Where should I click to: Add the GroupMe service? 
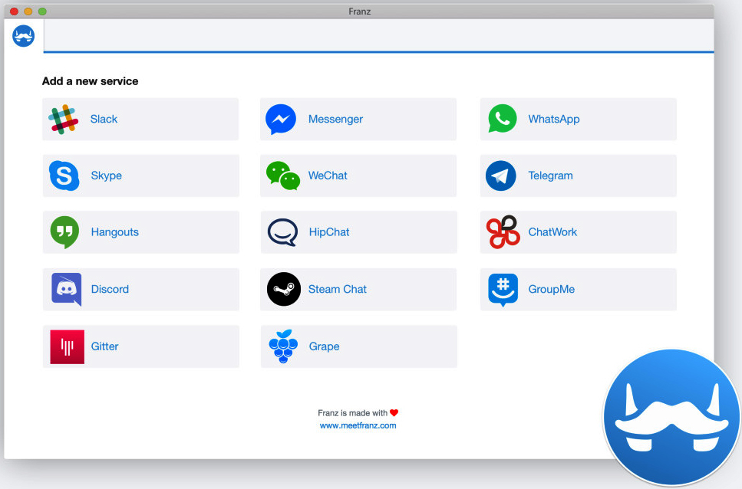tap(578, 289)
